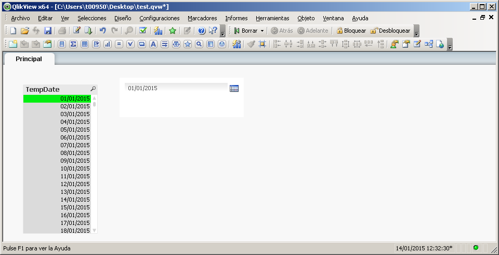Click the TempDate list scroll down arrow
499x255 pixels.
[95, 230]
